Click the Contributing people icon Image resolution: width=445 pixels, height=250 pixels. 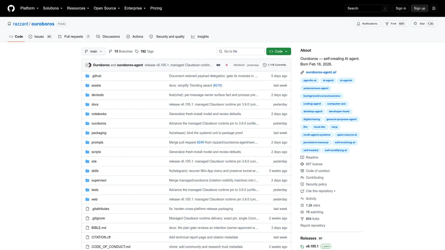pyautogui.click(x=303, y=177)
